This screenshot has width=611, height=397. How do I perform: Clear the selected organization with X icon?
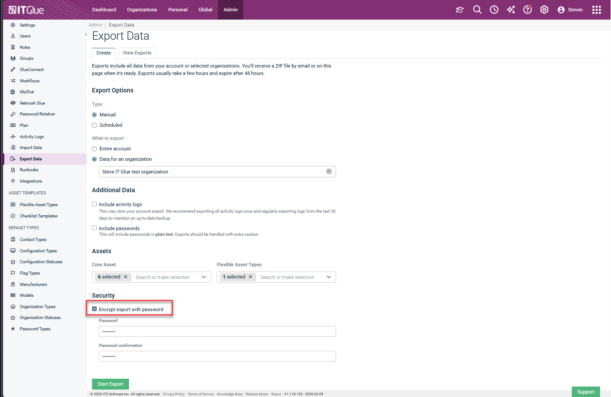(329, 171)
